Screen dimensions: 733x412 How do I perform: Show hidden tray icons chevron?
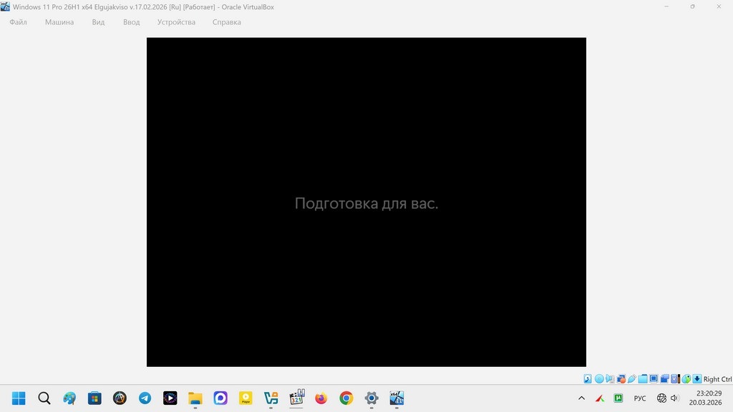pyautogui.click(x=581, y=398)
